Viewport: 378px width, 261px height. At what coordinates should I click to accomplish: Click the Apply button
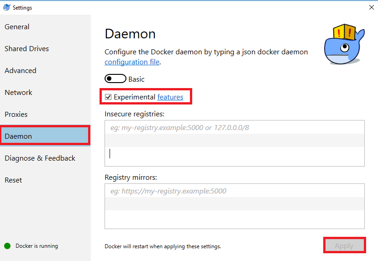(344, 245)
